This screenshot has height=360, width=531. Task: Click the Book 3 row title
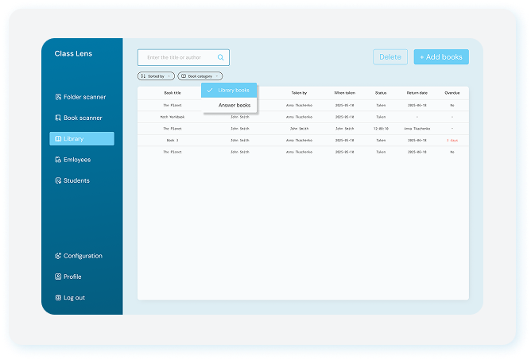(172, 140)
